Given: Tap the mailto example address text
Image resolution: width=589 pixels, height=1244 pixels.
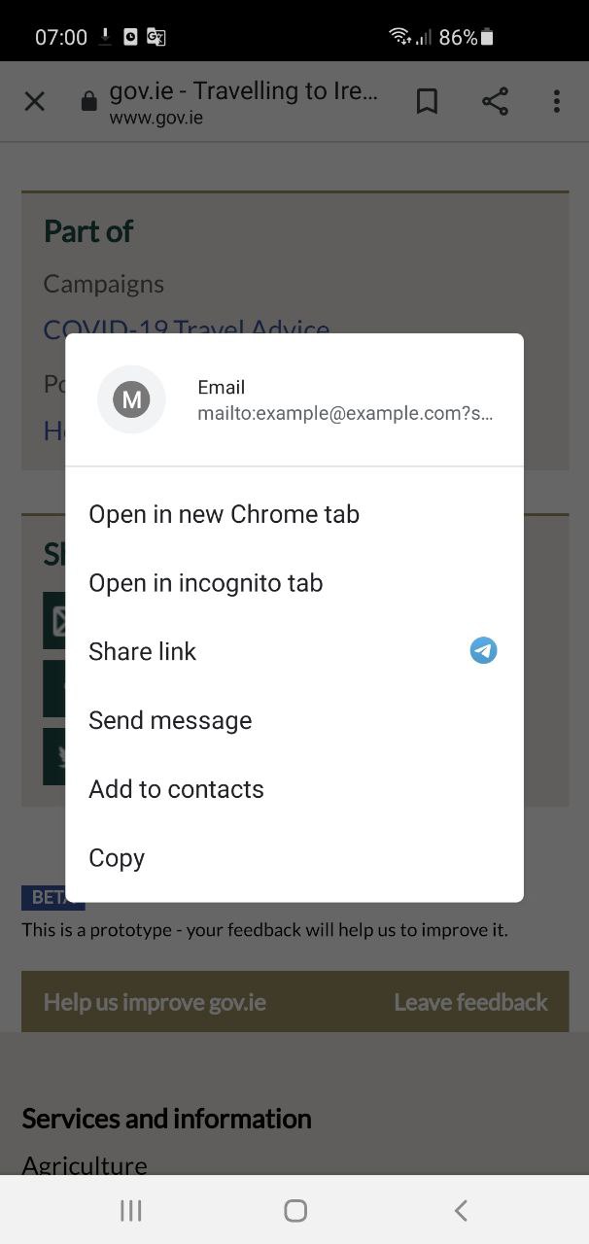Looking at the screenshot, I should click(345, 413).
